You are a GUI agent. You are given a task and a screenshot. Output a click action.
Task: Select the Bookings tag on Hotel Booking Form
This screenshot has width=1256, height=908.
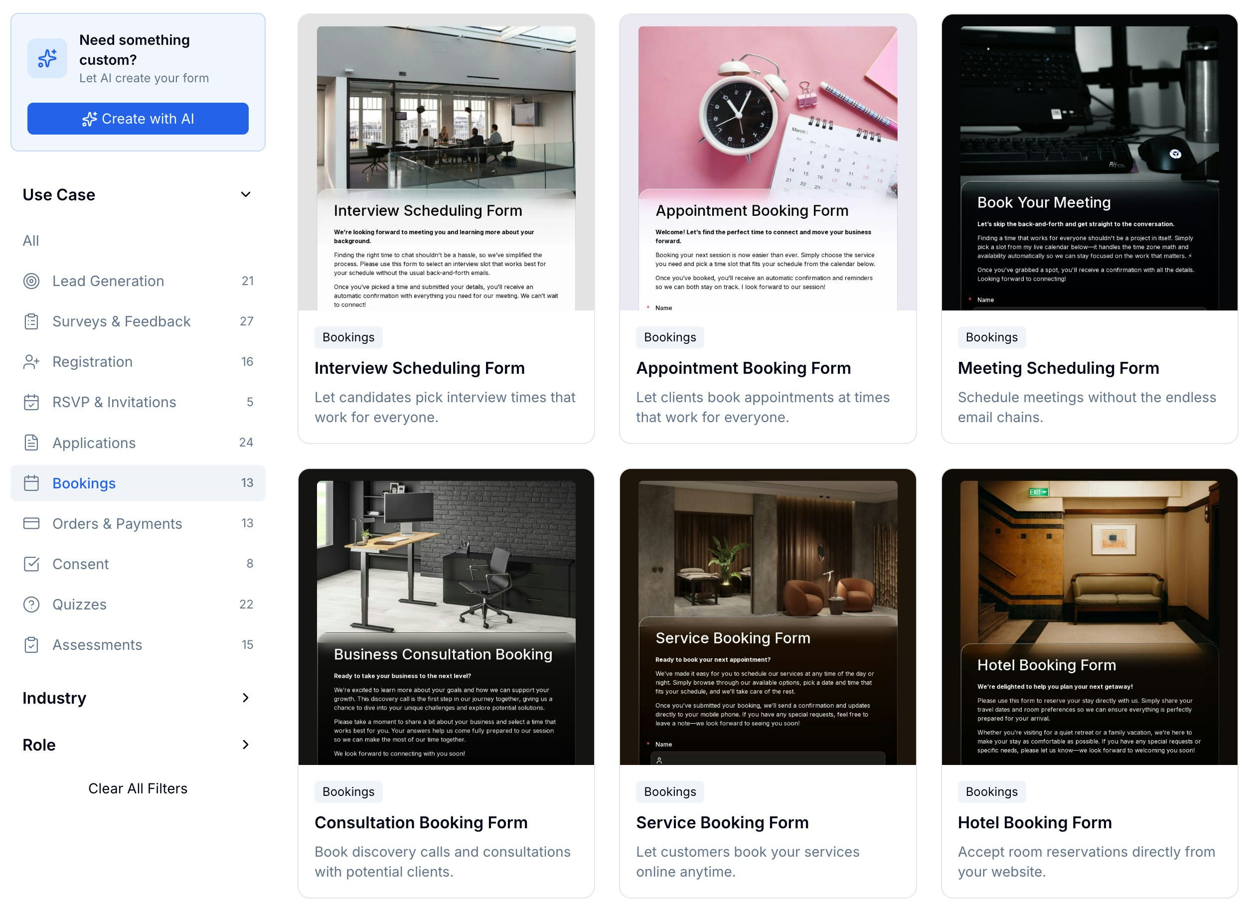(991, 792)
